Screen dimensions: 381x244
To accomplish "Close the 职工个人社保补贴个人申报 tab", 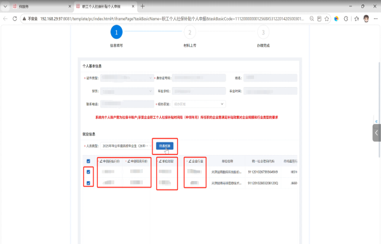I will coord(133,6).
